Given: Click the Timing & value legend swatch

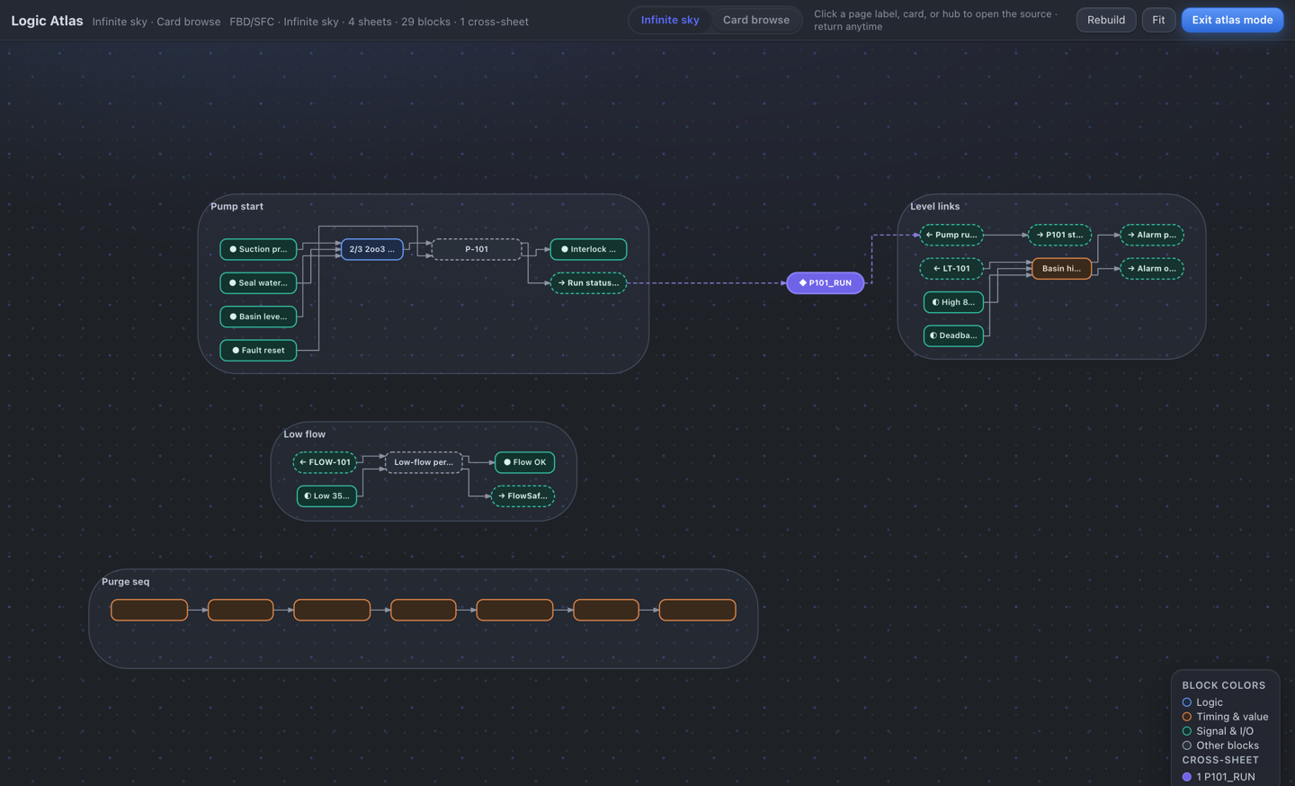Looking at the screenshot, I should point(1187,717).
